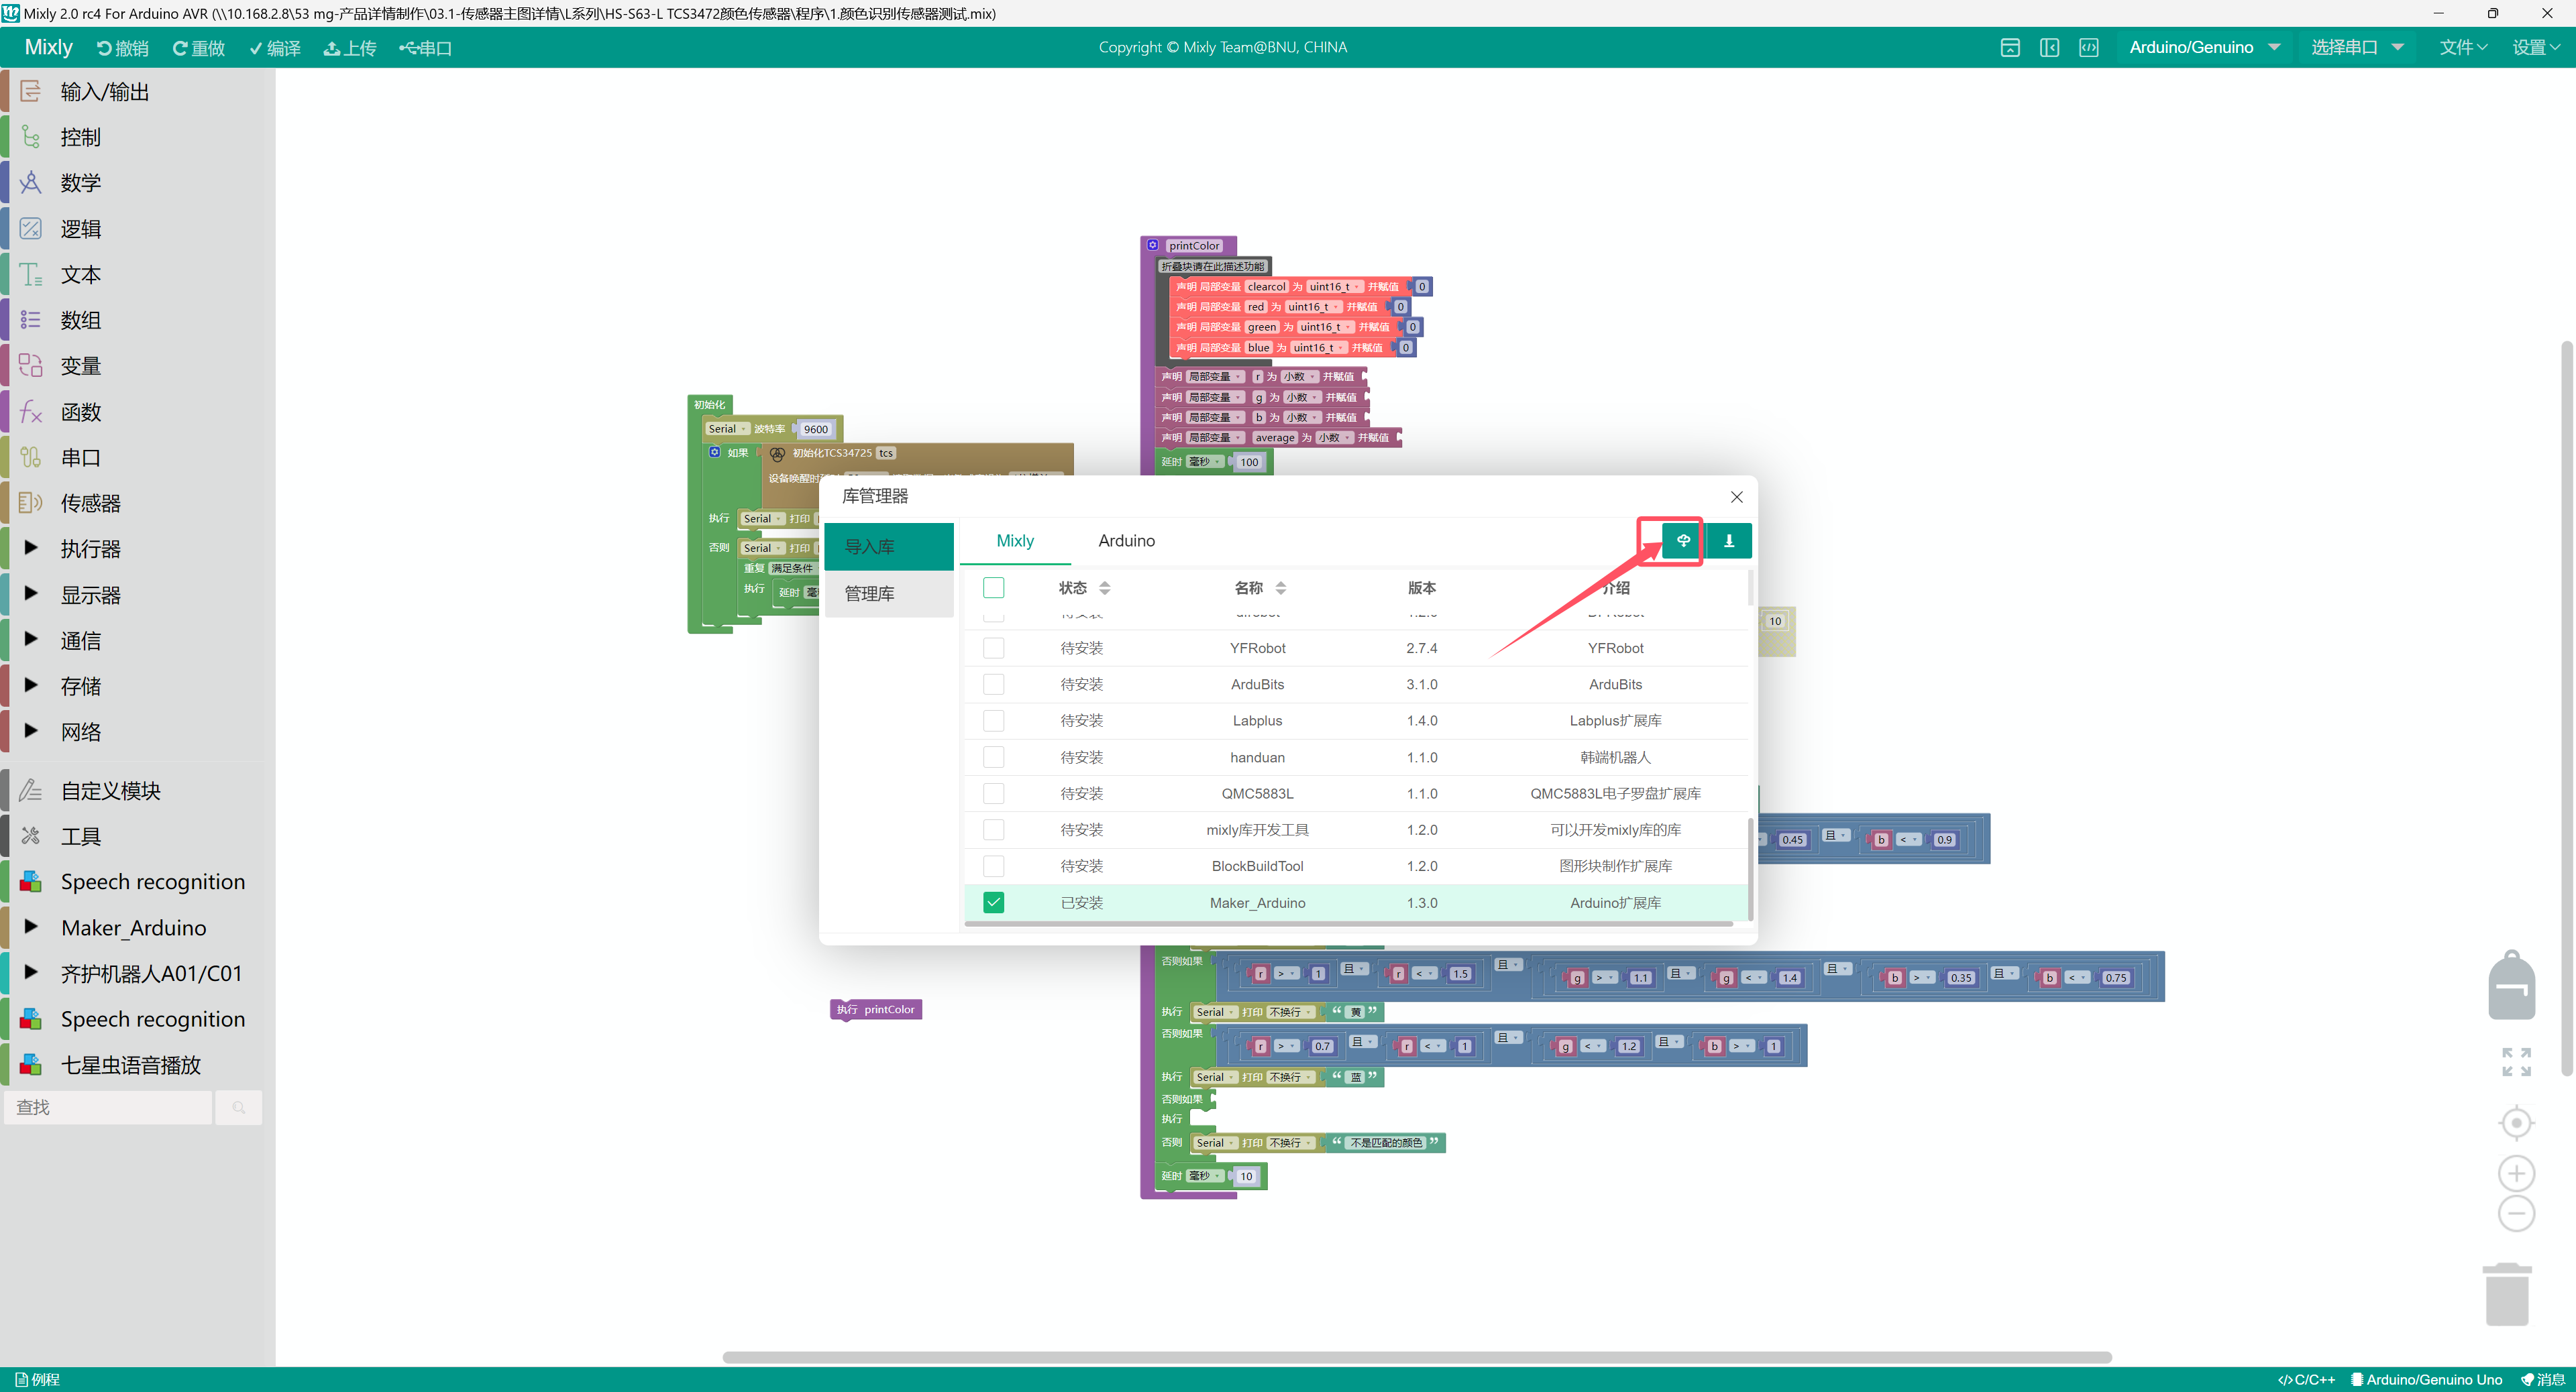The width and height of the screenshot is (2576, 1392).
Task: Click the workspace trash can icon
Action: click(2507, 1295)
